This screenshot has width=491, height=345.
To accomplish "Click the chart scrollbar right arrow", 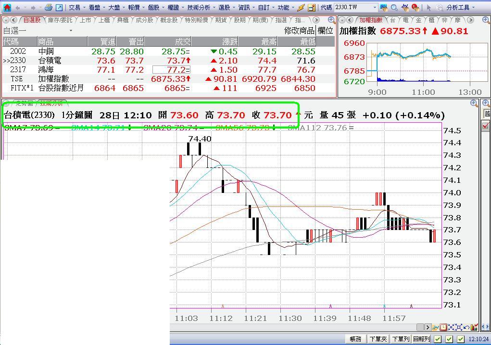I will (428, 328).
